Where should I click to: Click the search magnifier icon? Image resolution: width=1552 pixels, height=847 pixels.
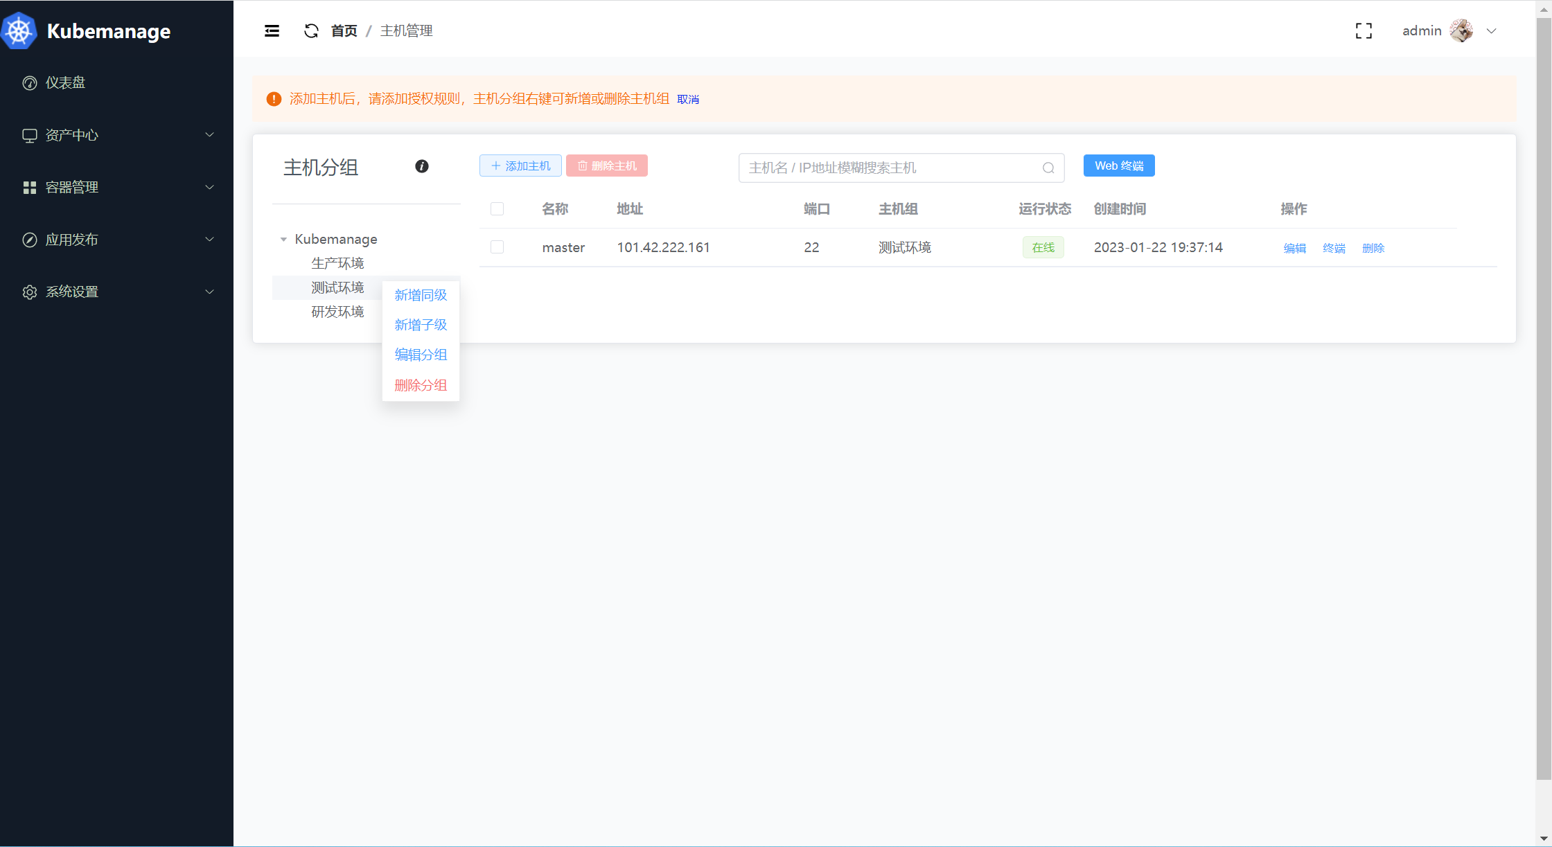(x=1048, y=168)
